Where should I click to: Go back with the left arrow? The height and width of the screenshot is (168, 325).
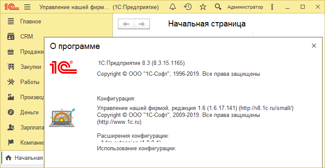pyautogui.click(x=126, y=24)
